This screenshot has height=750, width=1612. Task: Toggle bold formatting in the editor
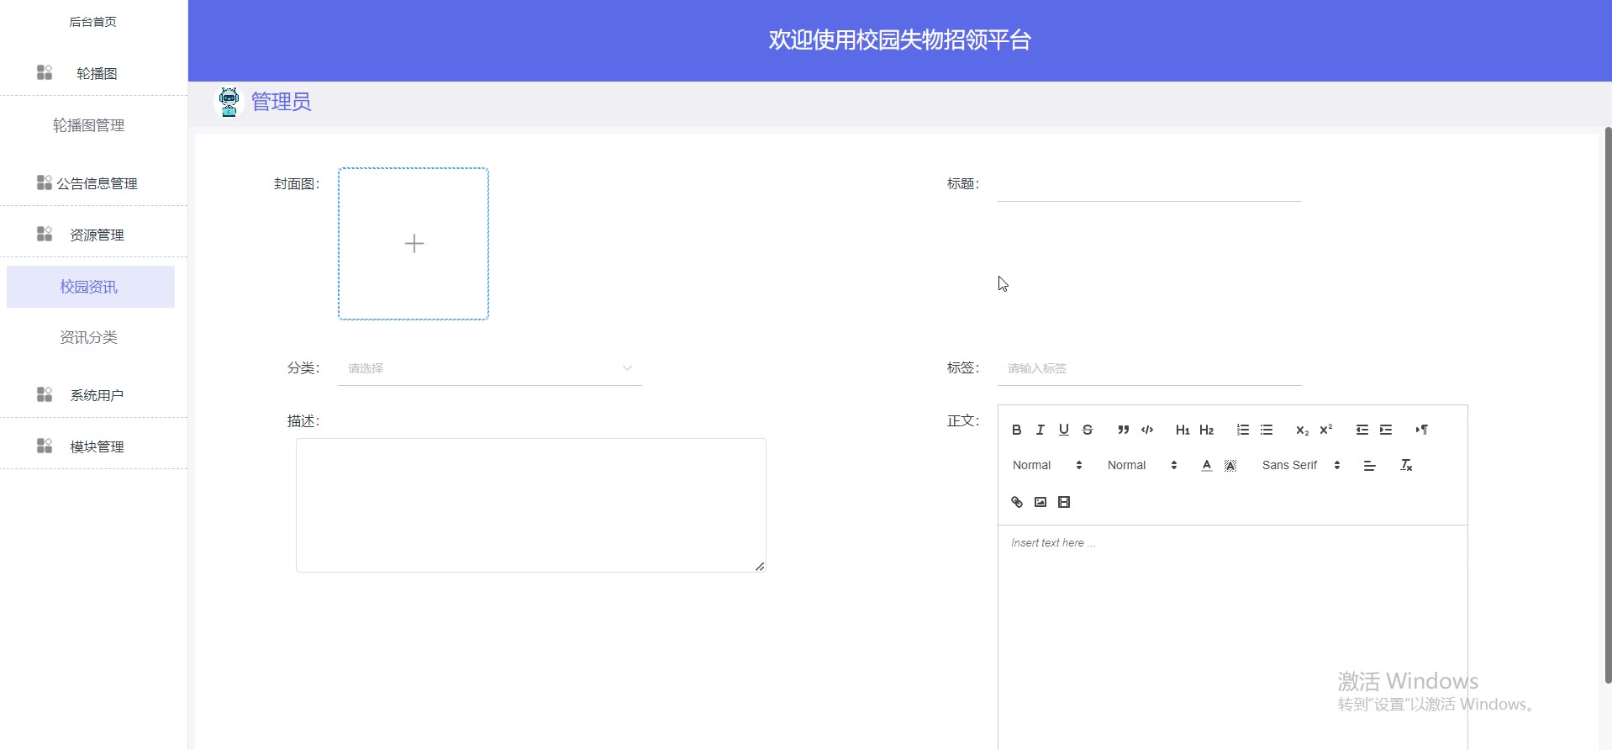(x=1016, y=430)
